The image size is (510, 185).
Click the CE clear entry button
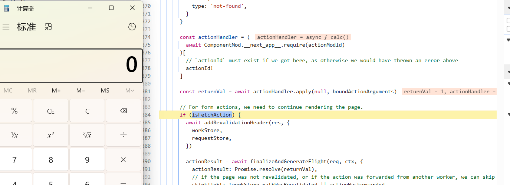point(51,111)
